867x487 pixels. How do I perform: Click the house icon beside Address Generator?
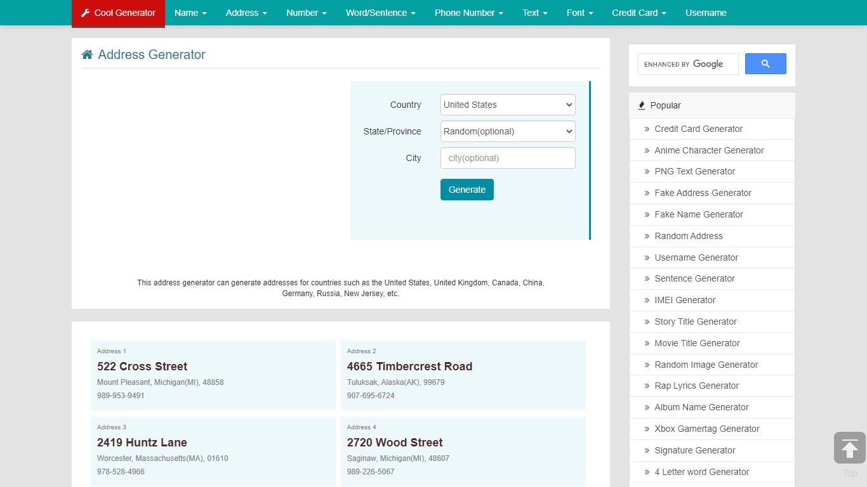[x=87, y=55]
